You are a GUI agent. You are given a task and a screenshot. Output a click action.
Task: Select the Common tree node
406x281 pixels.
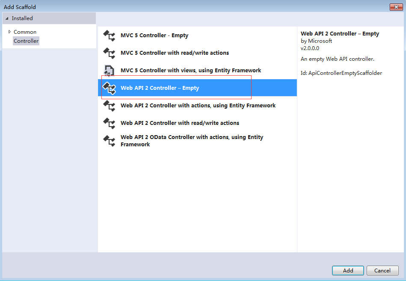[25, 32]
